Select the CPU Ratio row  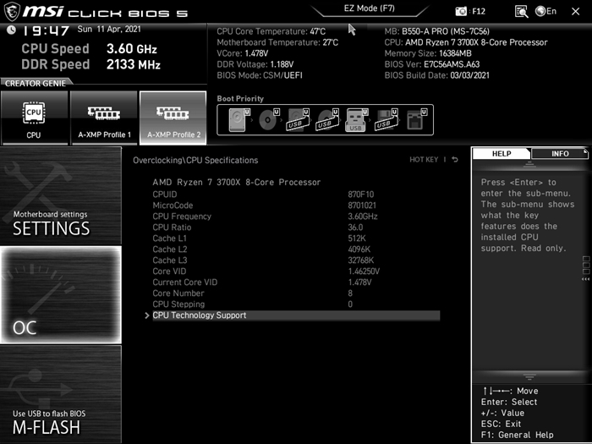tap(296, 227)
